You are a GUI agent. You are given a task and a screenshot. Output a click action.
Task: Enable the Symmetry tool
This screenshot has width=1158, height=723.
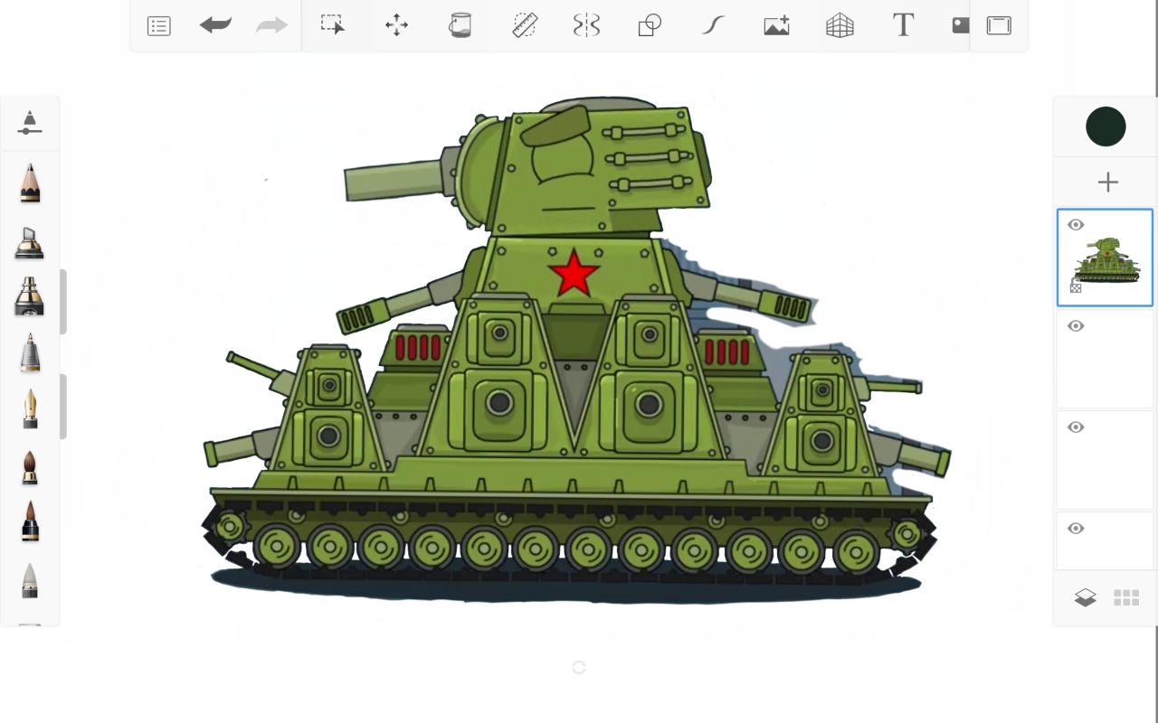pos(586,25)
